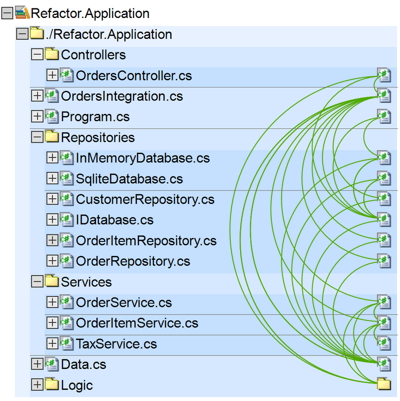Select the OrderService.cs label
The width and height of the screenshot is (400, 401).
[x=124, y=302]
